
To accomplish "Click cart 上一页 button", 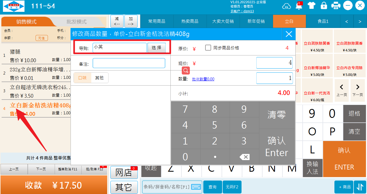I will tap(14, 169).
